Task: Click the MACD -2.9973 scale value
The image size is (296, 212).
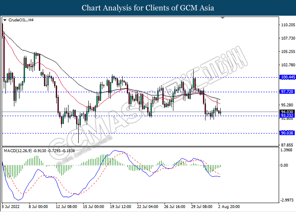Action: tap(287, 200)
